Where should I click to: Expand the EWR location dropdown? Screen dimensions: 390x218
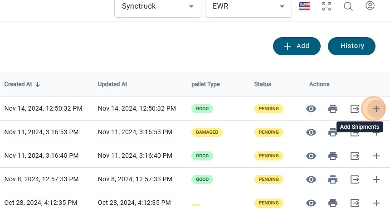tap(248, 7)
